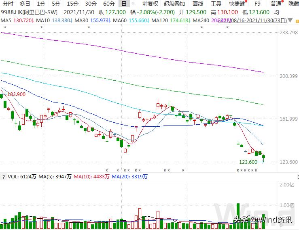
Task: Click the date 2021/11/30 in header
Action: click(x=79, y=12)
